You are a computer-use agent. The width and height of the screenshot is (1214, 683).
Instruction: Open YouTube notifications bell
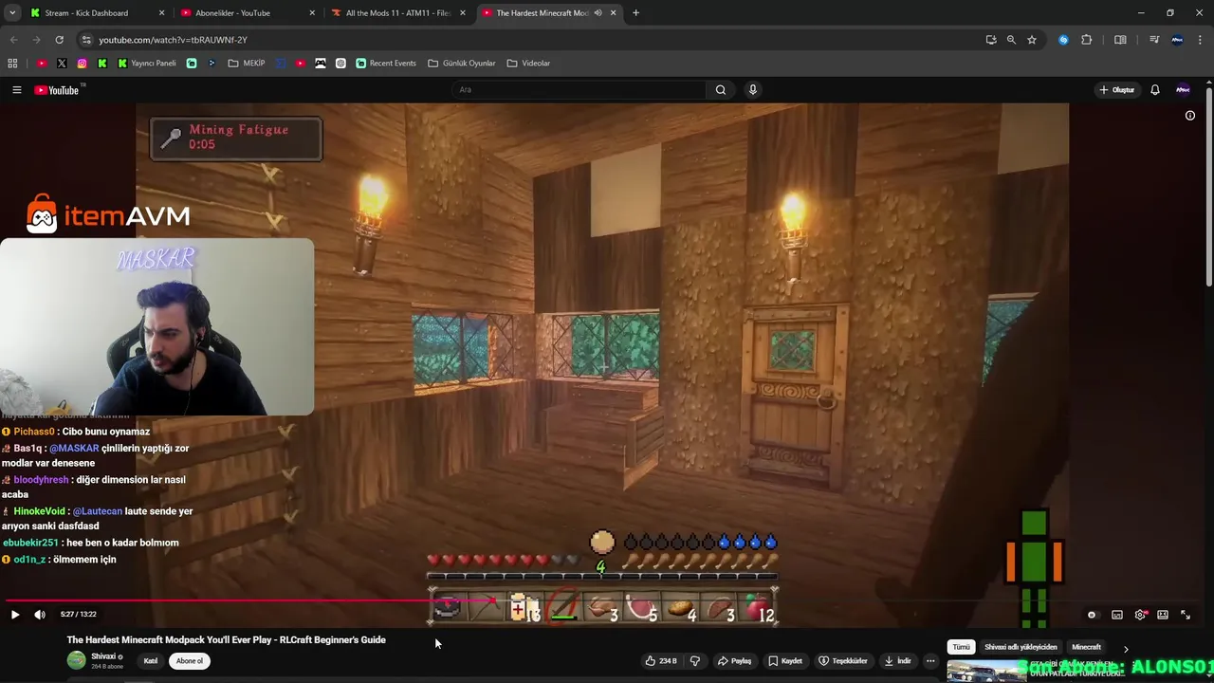(1155, 90)
